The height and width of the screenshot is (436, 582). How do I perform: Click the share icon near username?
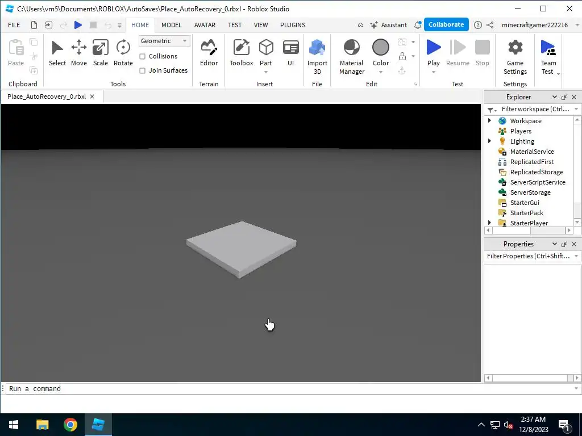coord(490,25)
